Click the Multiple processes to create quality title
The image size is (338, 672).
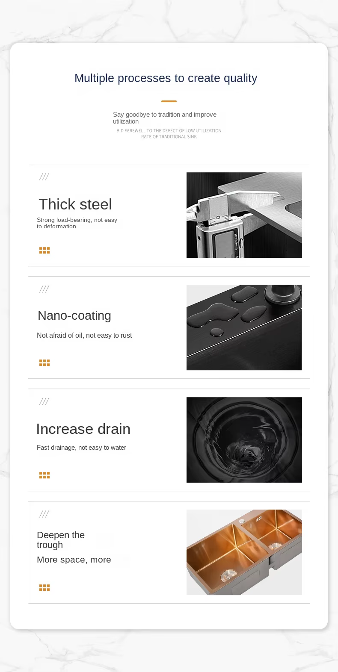pos(166,78)
